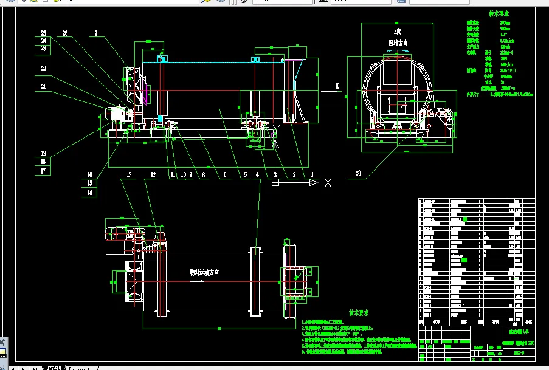Select part callout number 21

pyautogui.click(x=43, y=86)
